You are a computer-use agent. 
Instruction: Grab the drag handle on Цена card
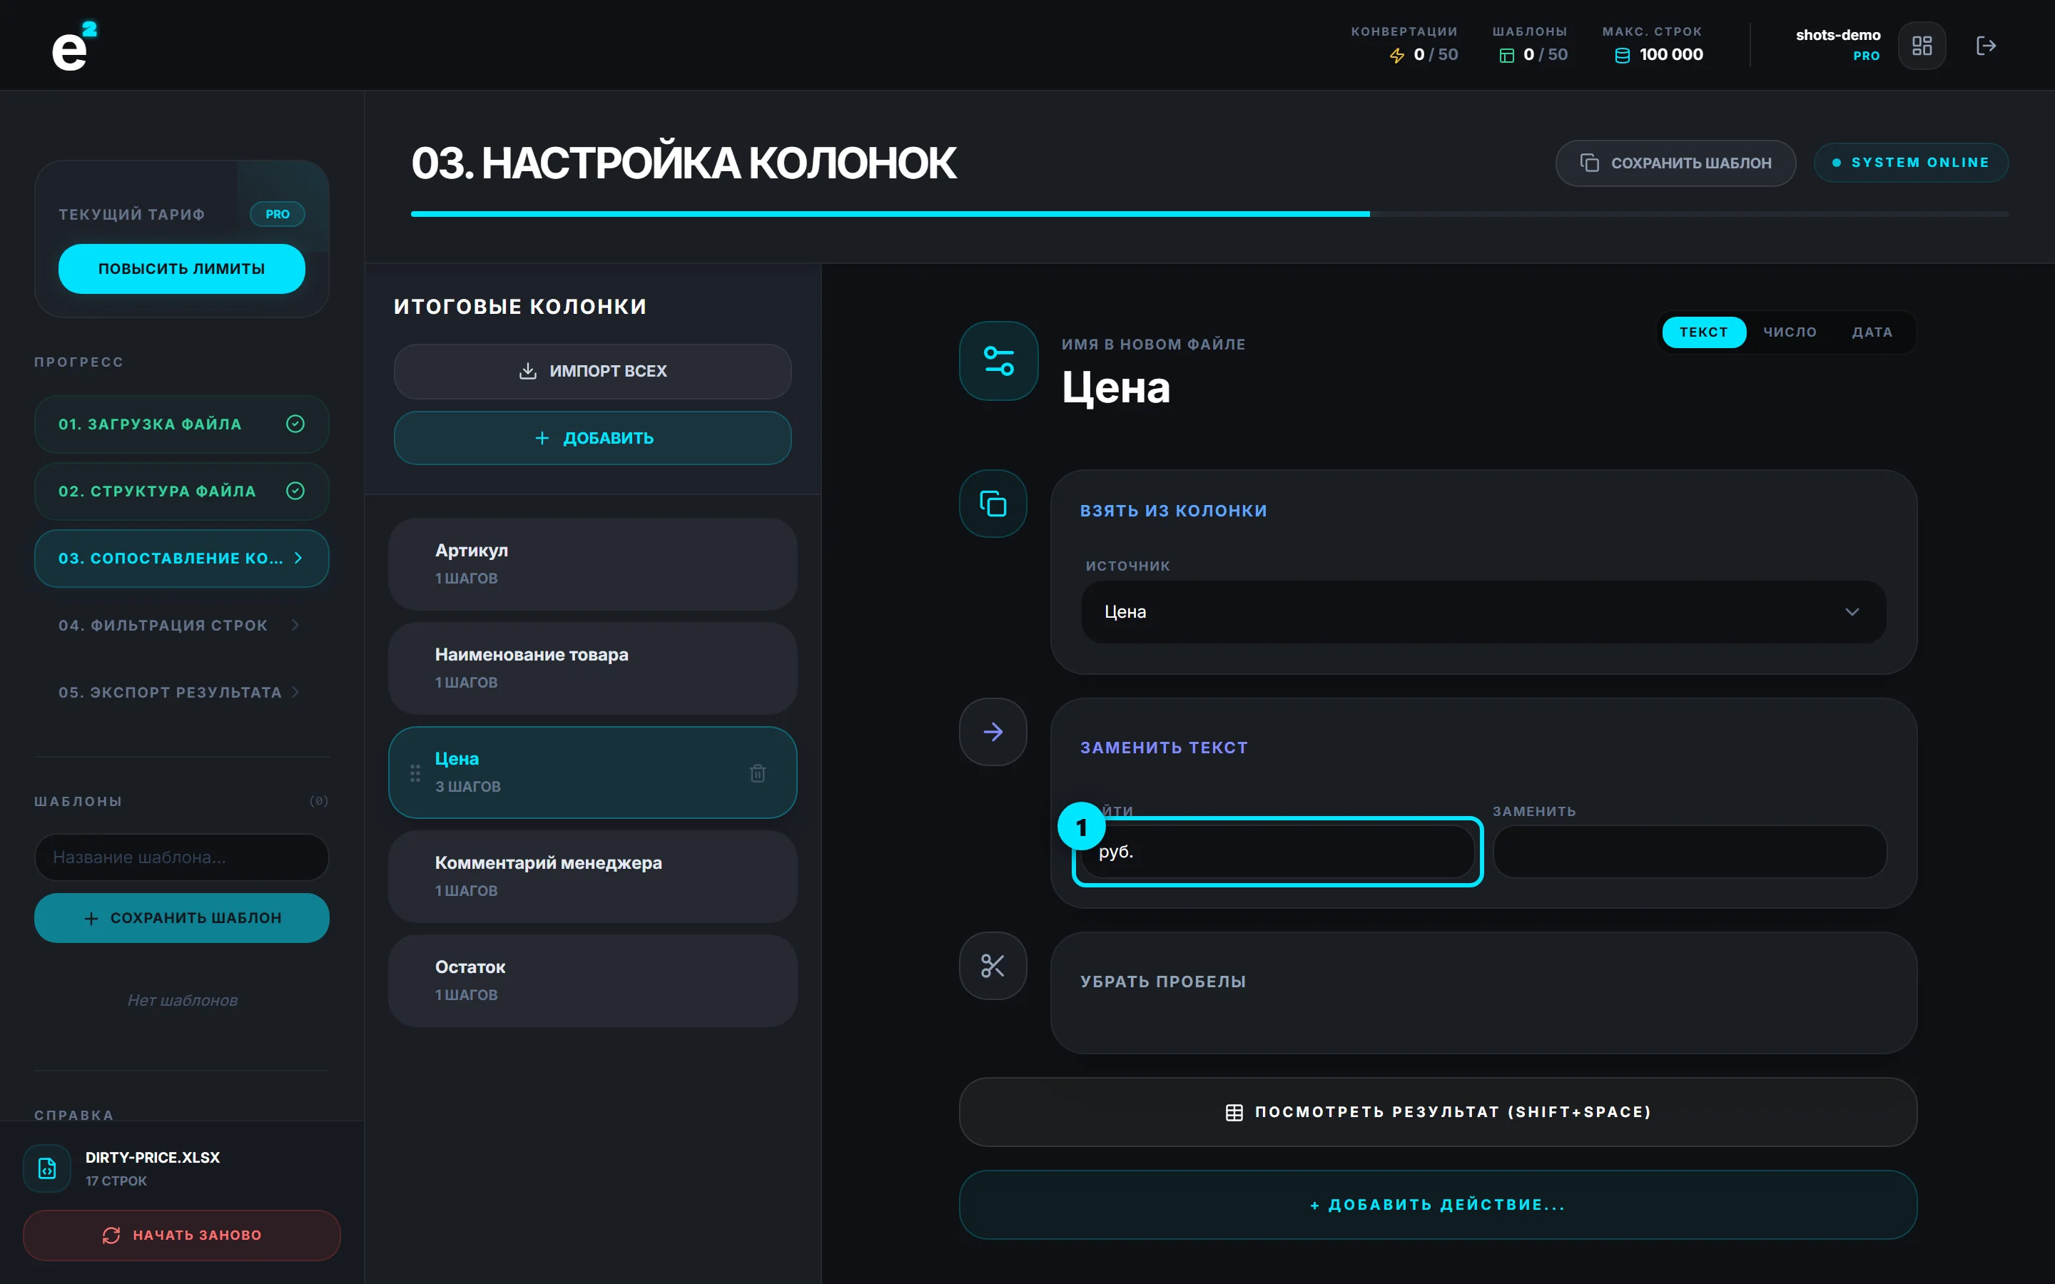415,773
